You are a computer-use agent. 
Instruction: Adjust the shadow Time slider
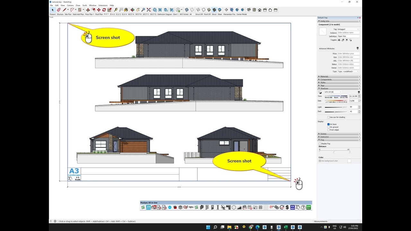336,96
